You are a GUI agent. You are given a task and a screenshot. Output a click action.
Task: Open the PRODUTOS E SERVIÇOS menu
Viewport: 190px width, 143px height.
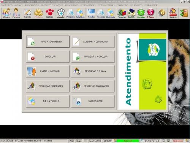[52, 5]
